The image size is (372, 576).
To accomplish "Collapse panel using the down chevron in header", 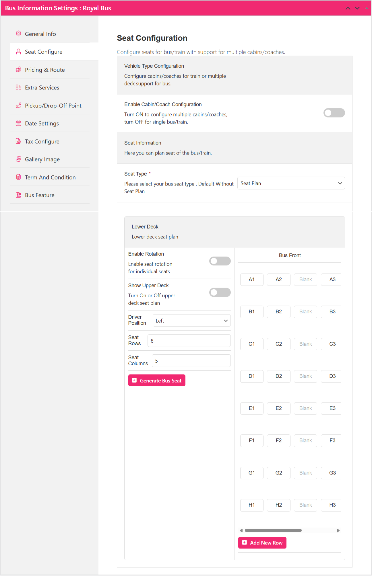I will coord(357,8).
